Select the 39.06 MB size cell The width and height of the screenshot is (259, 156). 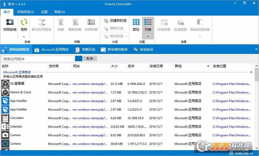(x=117, y=144)
